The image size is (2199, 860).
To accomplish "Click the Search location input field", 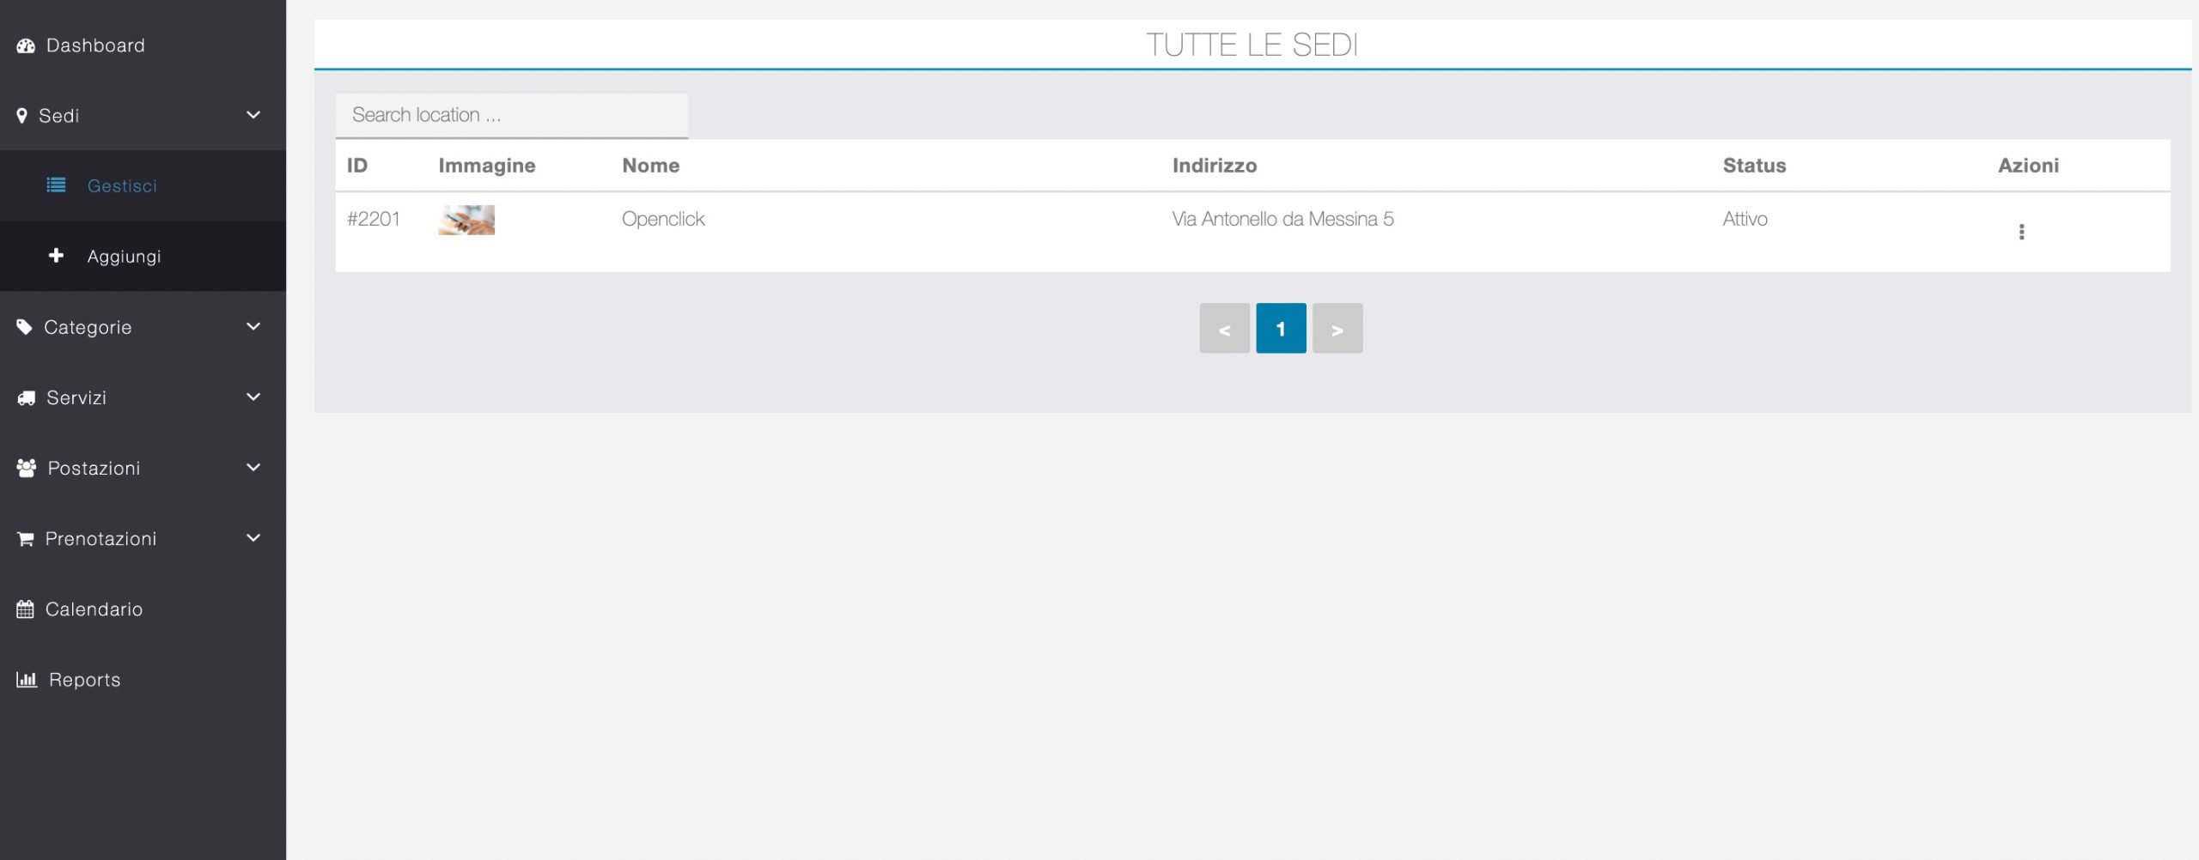I will coord(511,115).
